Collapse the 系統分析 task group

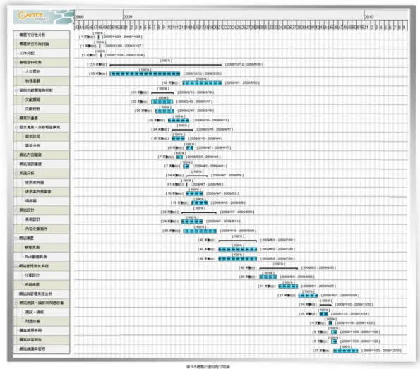pyautogui.click(x=16, y=174)
